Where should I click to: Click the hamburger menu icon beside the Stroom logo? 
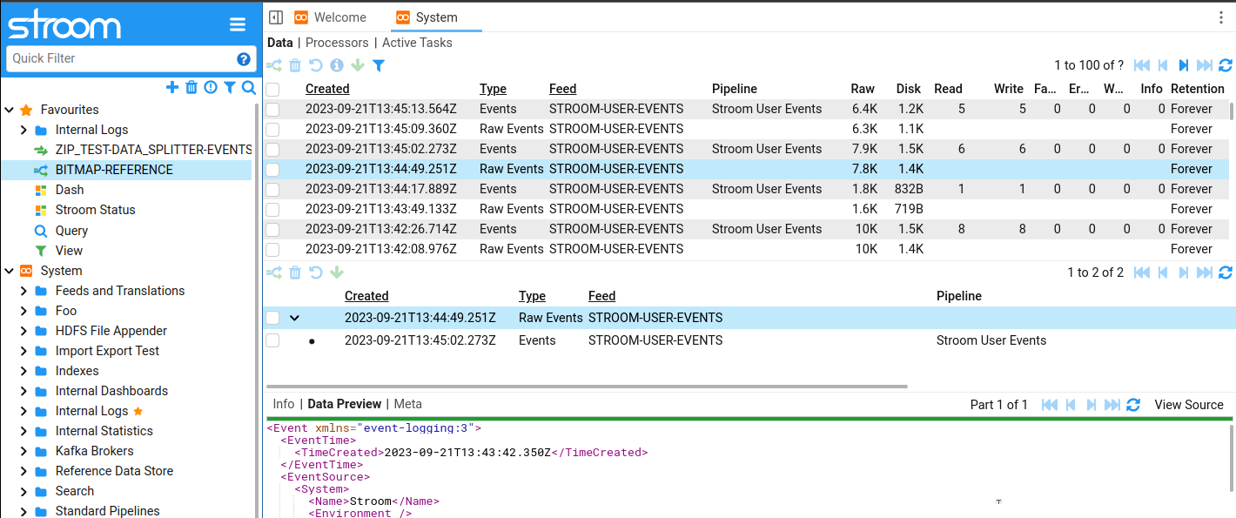pyautogui.click(x=238, y=25)
